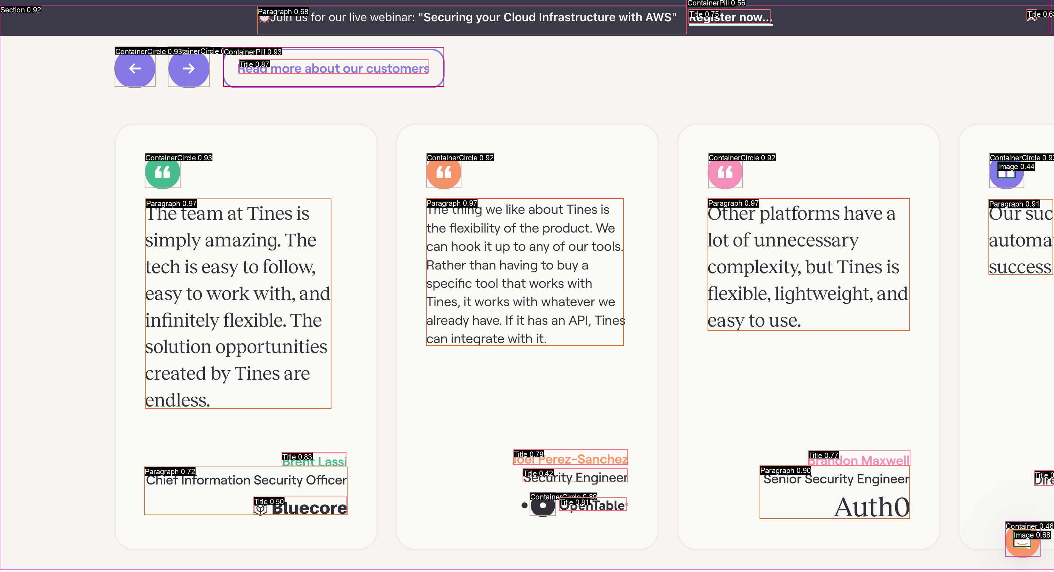Click the 'Other platforms have a lot' testimonial

click(x=808, y=266)
